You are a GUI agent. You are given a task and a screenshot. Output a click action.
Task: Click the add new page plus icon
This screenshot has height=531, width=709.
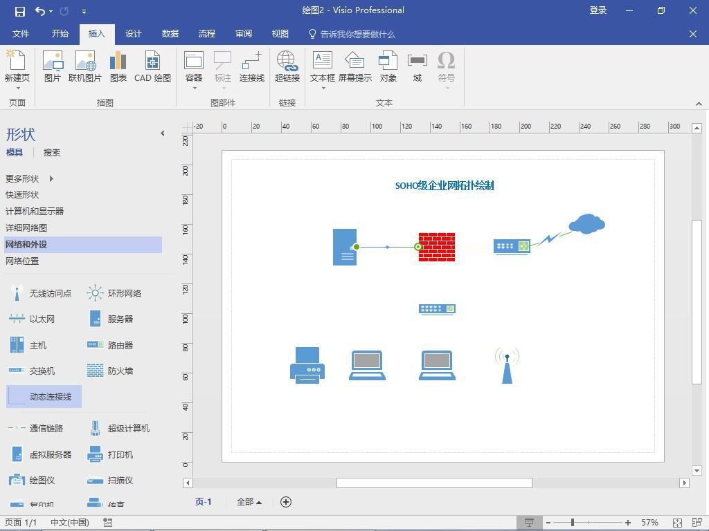286,502
